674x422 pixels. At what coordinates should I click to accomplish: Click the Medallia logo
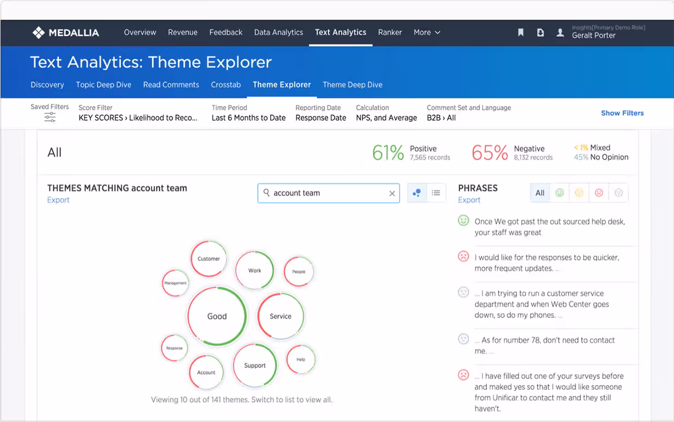(65, 33)
